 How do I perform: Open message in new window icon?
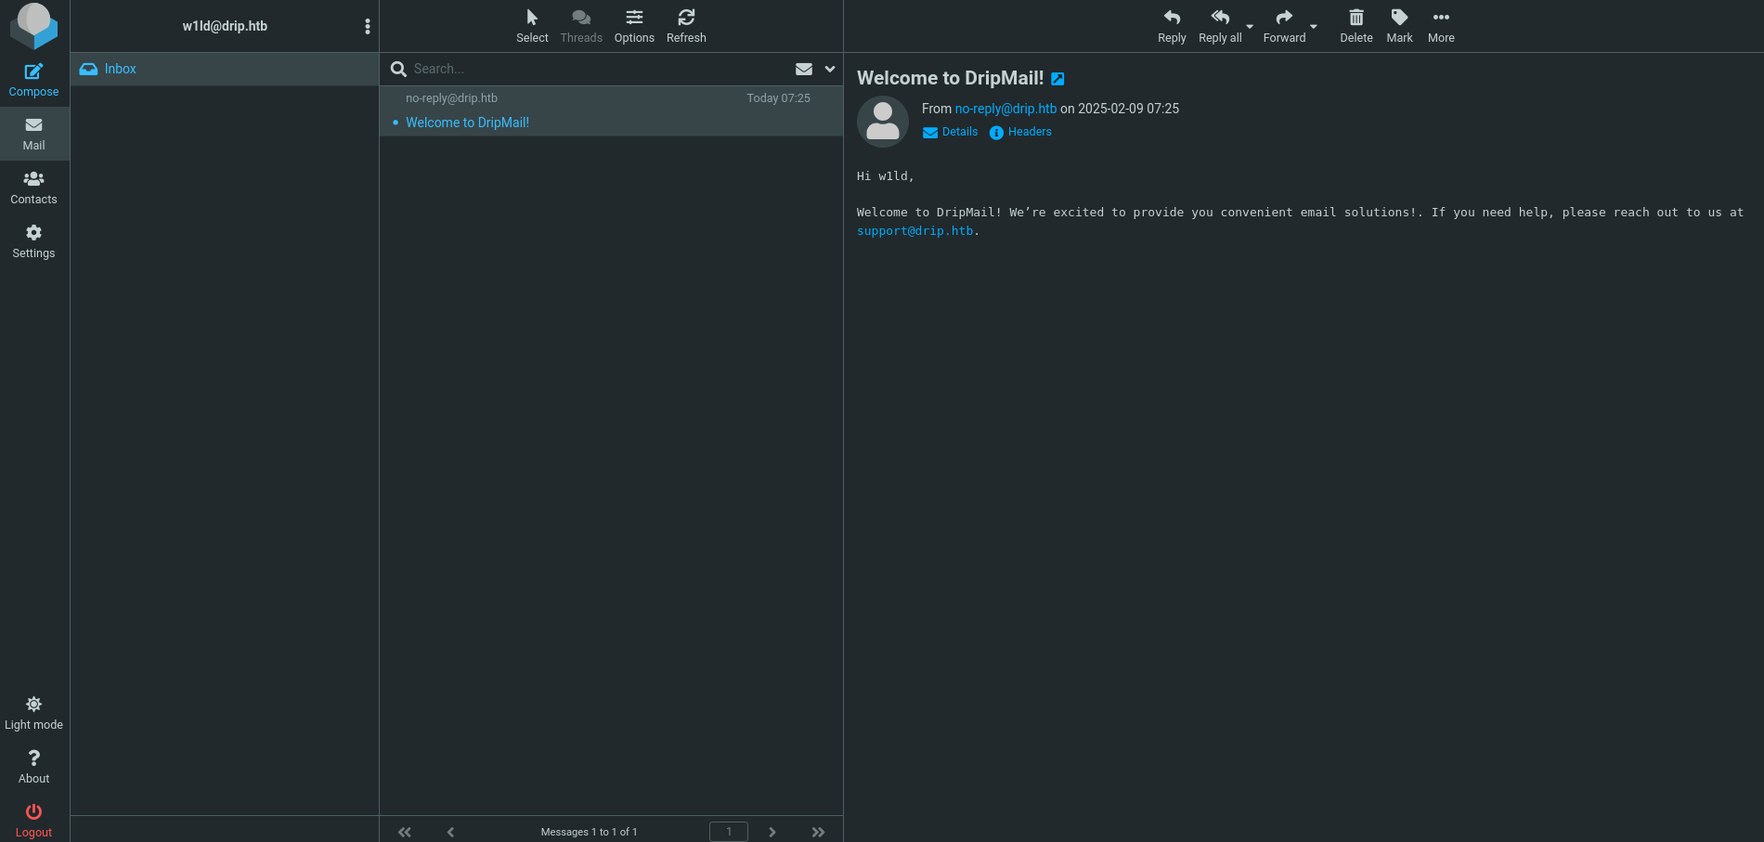pyautogui.click(x=1057, y=80)
